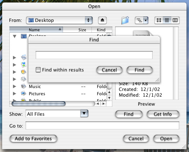Select the Music folder icon in list
The image size is (189, 152).
coord(23,86)
